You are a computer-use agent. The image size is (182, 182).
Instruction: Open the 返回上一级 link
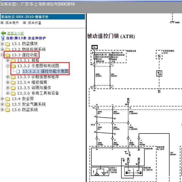(15, 33)
